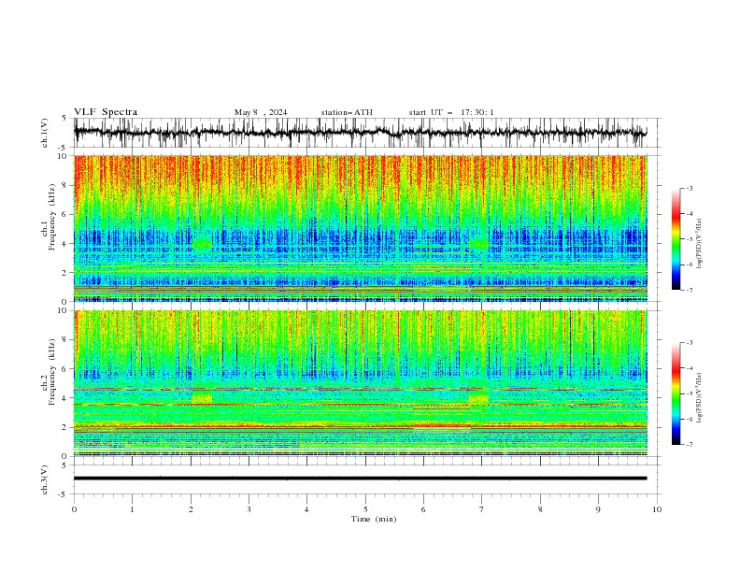Click the ch.3 flat black voltage trace
740x572 pixels.
(x=361, y=479)
